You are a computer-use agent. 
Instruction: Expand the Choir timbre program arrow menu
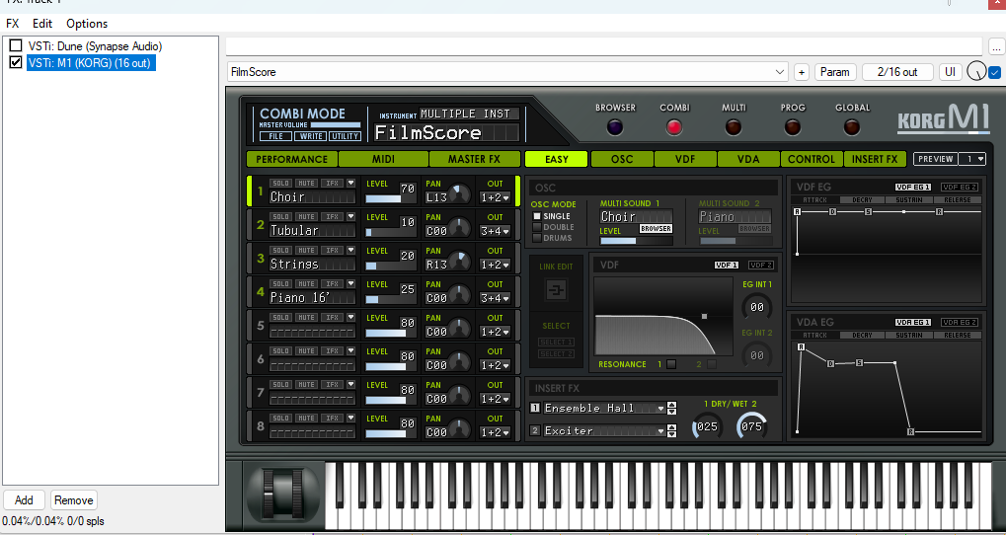[350, 183]
